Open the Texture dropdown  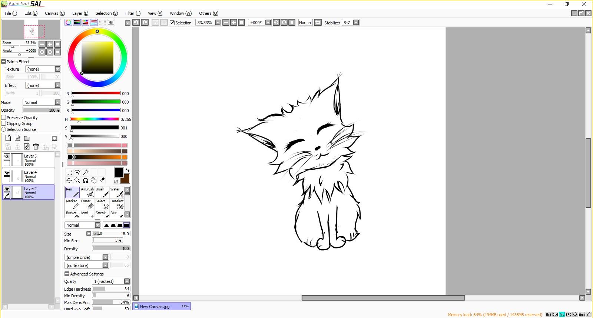57,69
